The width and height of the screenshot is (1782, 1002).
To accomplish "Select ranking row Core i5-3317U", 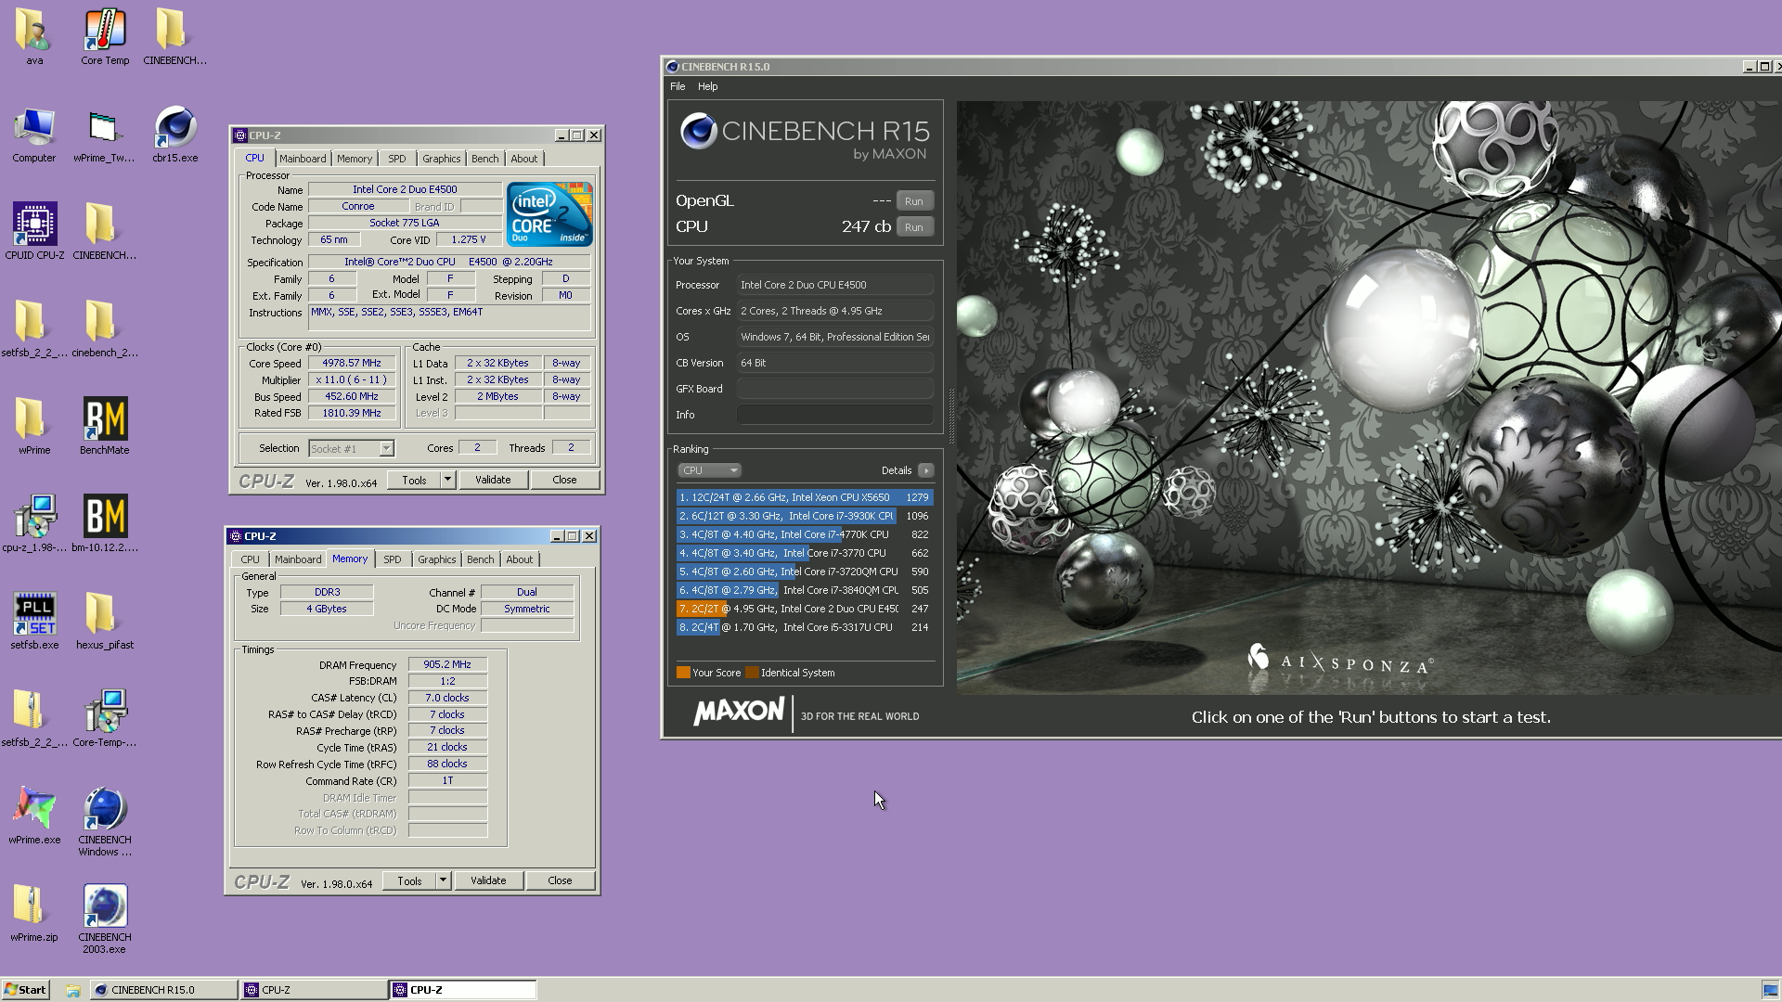I will tap(805, 627).
